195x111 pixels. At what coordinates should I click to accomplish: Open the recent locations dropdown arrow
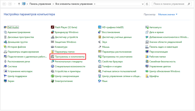[14, 4]
